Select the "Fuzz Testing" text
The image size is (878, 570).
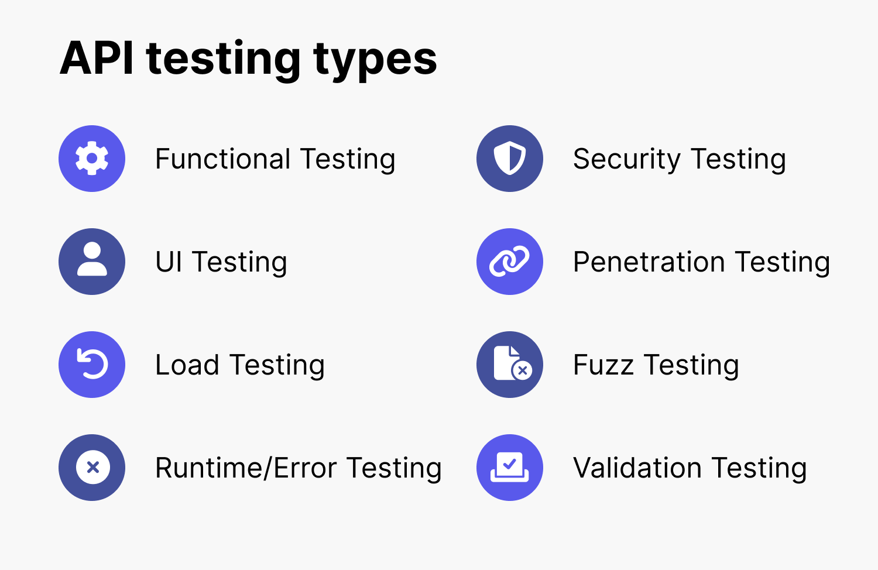656,365
